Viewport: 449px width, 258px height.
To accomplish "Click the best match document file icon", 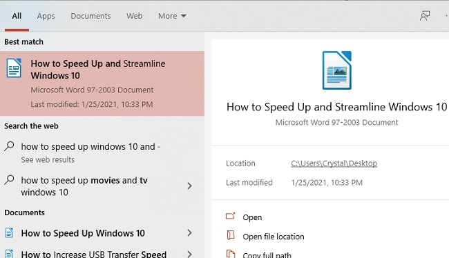I will (14, 68).
